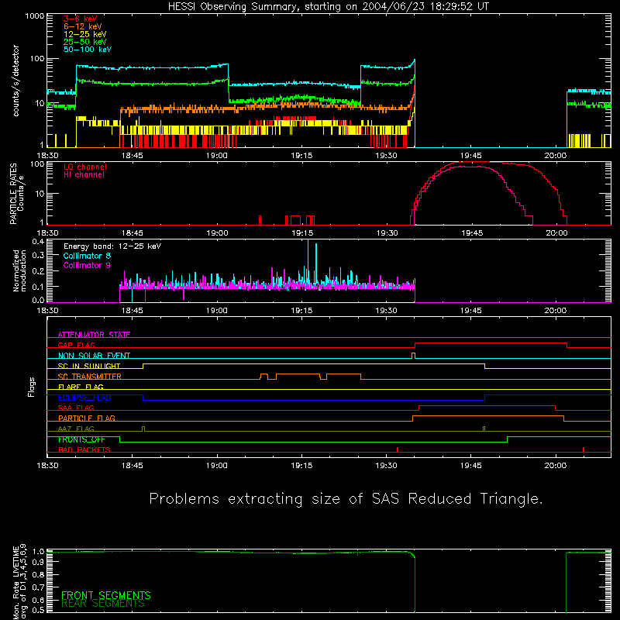Click the Normalized modulation axis label

pyautogui.click(x=19, y=270)
